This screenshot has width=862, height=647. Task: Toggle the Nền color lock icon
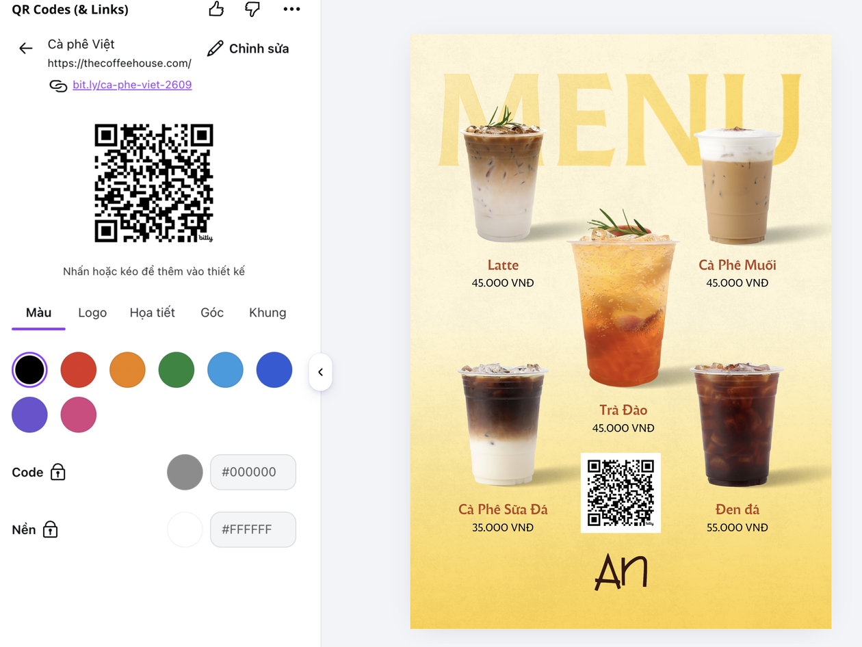[x=50, y=529]
